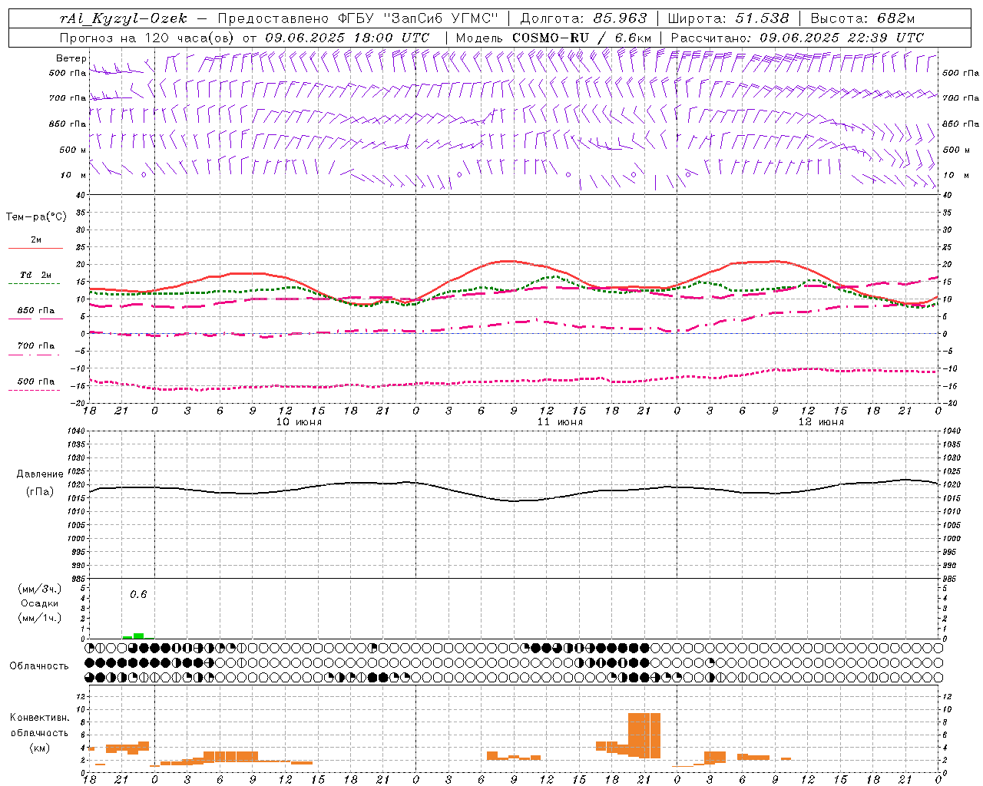The height and width of the screenshot is (786, 983).
Task: Click the Облачность cloud cover label
Action: tap(39, 665)
